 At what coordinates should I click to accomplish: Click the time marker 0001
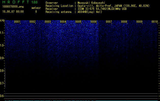17,22
